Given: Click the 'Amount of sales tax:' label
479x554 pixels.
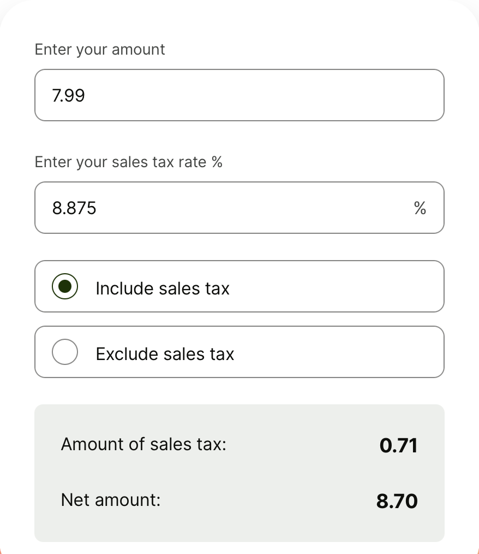Looking at the screenshot, I should pos(143,444).
